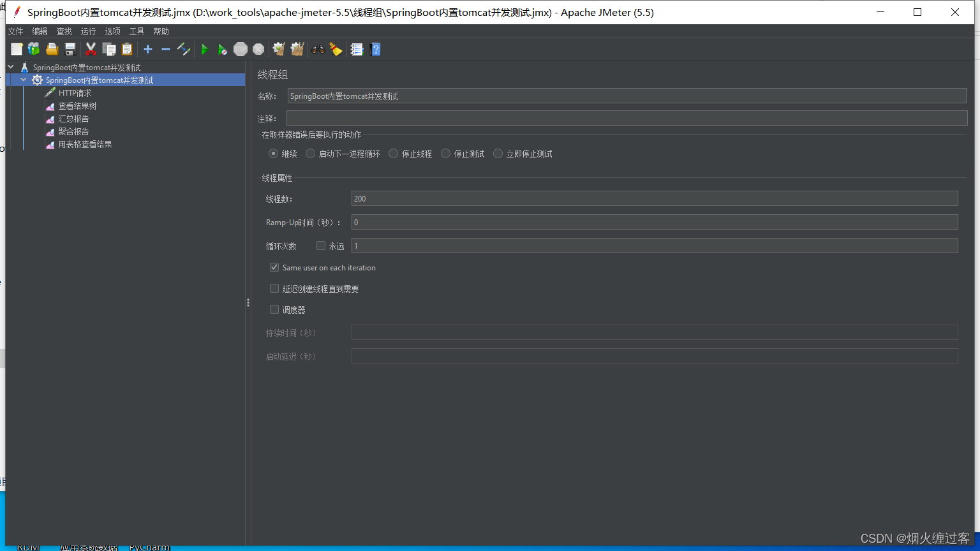
Task: Click the 线程数 field showing 200
Action: [x=655, y=198]
